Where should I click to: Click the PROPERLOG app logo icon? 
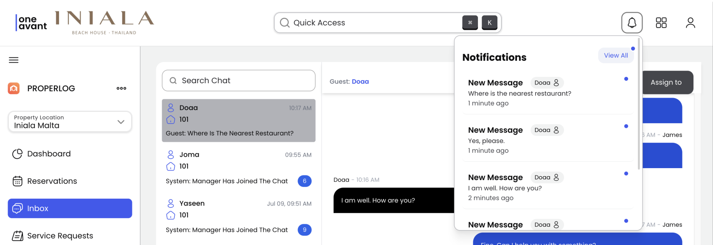(x=14, y=88)
